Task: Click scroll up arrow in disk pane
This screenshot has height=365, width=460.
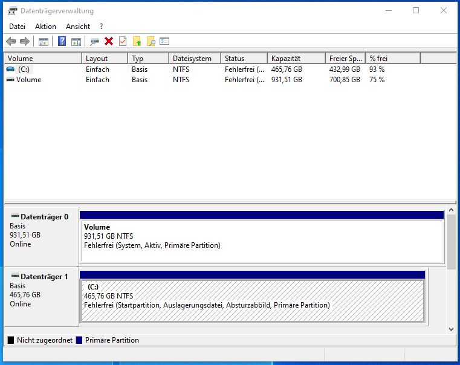Action: click(x=451, y=210)
